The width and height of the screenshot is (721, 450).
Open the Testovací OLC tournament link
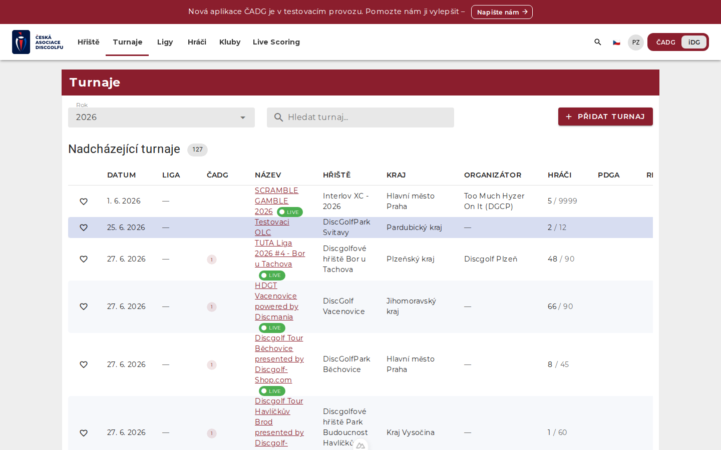pyautogui.click(x=272, y=227)
